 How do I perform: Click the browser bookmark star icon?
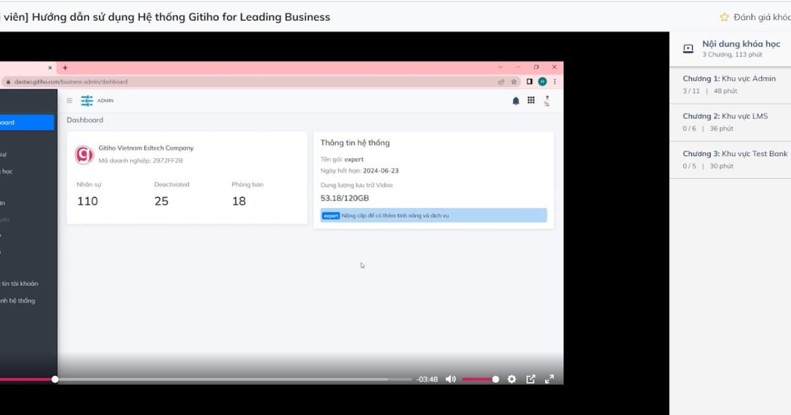tap(514, 82)
